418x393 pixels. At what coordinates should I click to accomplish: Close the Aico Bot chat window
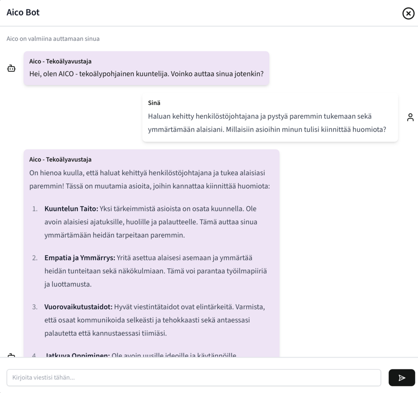[x=408, y=13]
